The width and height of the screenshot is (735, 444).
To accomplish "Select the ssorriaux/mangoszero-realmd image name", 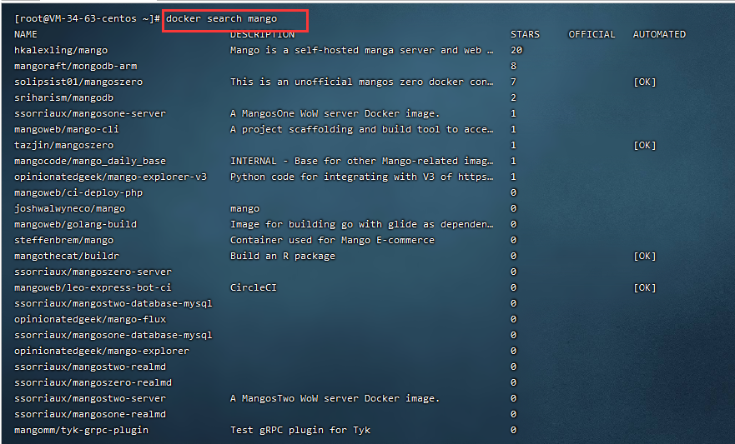I will click(93, 382).
